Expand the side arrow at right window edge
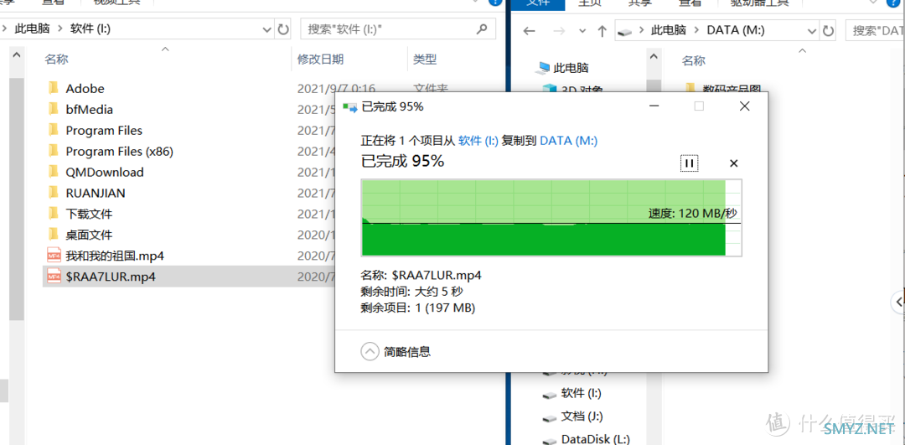The height and width of the screenshot is (445, 905). pos(898,301)
